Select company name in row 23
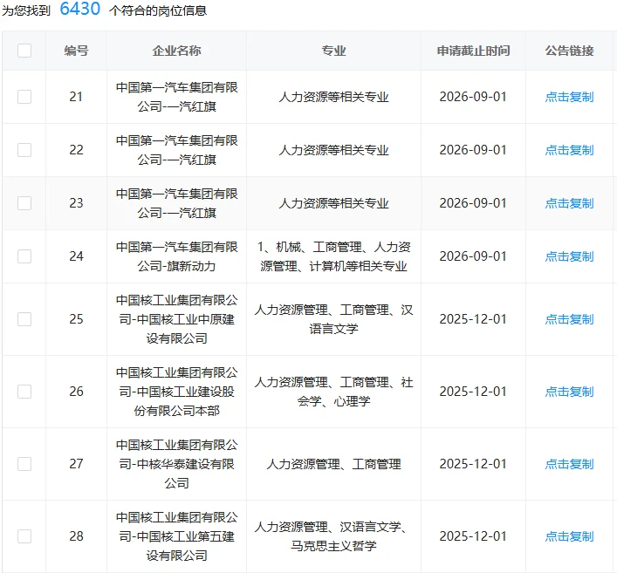The height and width of the screenshot is (573, 617). pos(176,203)
